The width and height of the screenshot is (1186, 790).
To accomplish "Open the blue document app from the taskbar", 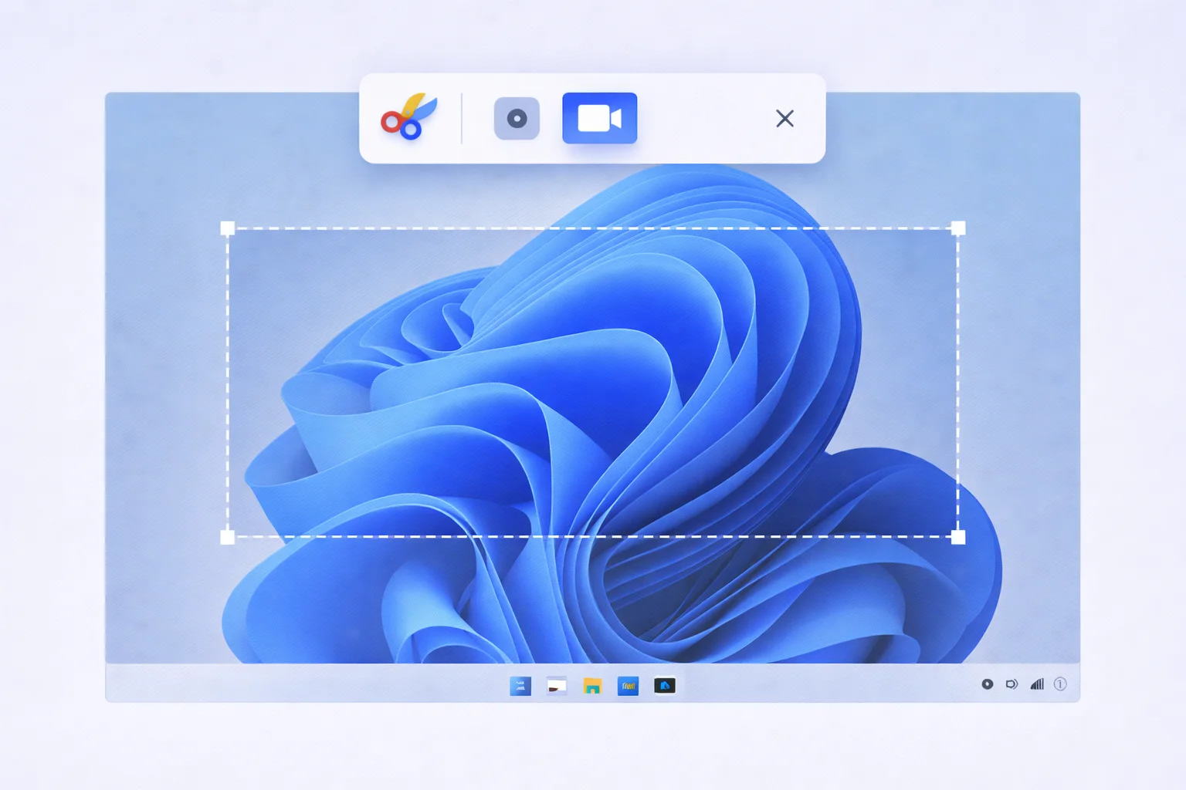I will (x=521, y=686).
